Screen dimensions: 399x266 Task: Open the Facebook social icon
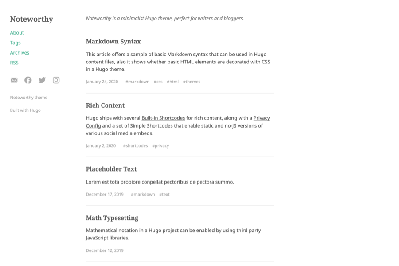click(x=28, y=80)
